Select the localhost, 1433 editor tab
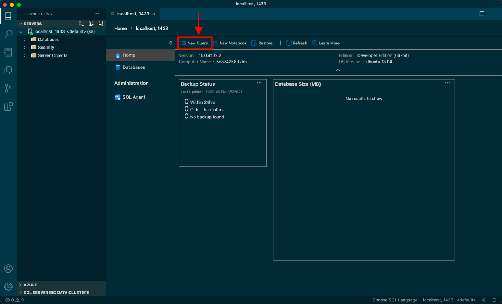The image size is (502, 304). point(133,14)
